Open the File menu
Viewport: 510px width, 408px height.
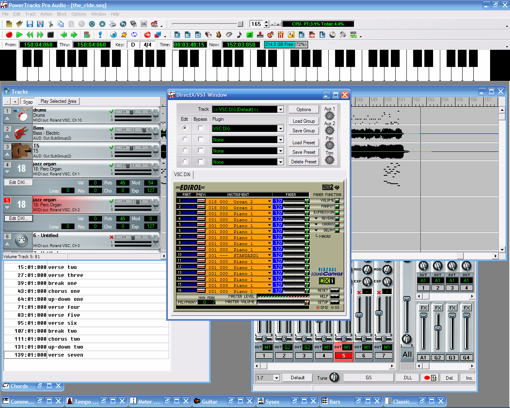point(5,14)
